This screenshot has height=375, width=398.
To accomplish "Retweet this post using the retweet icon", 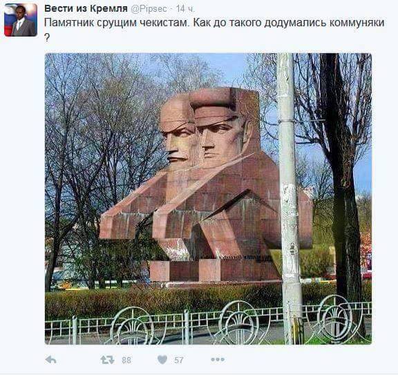I will pyautogui.click(x=107, y=360).
